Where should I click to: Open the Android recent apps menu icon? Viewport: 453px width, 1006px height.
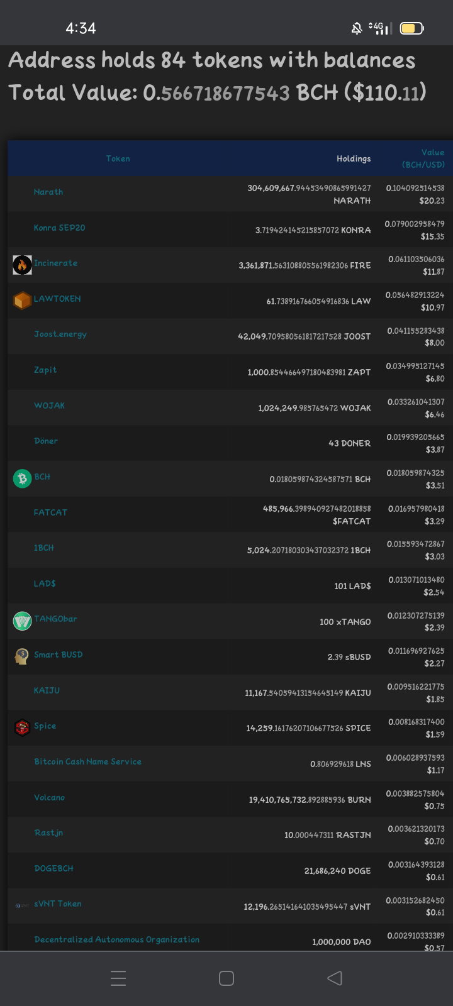pos(118,978)
